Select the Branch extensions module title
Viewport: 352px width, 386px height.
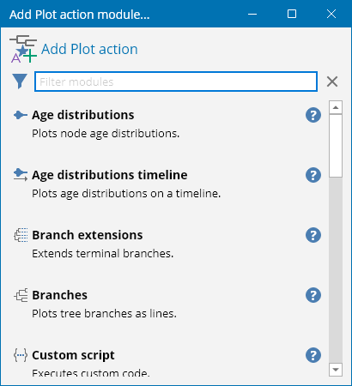coord(88,235)
